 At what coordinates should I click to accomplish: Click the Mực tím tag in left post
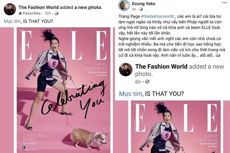(12, 21)
